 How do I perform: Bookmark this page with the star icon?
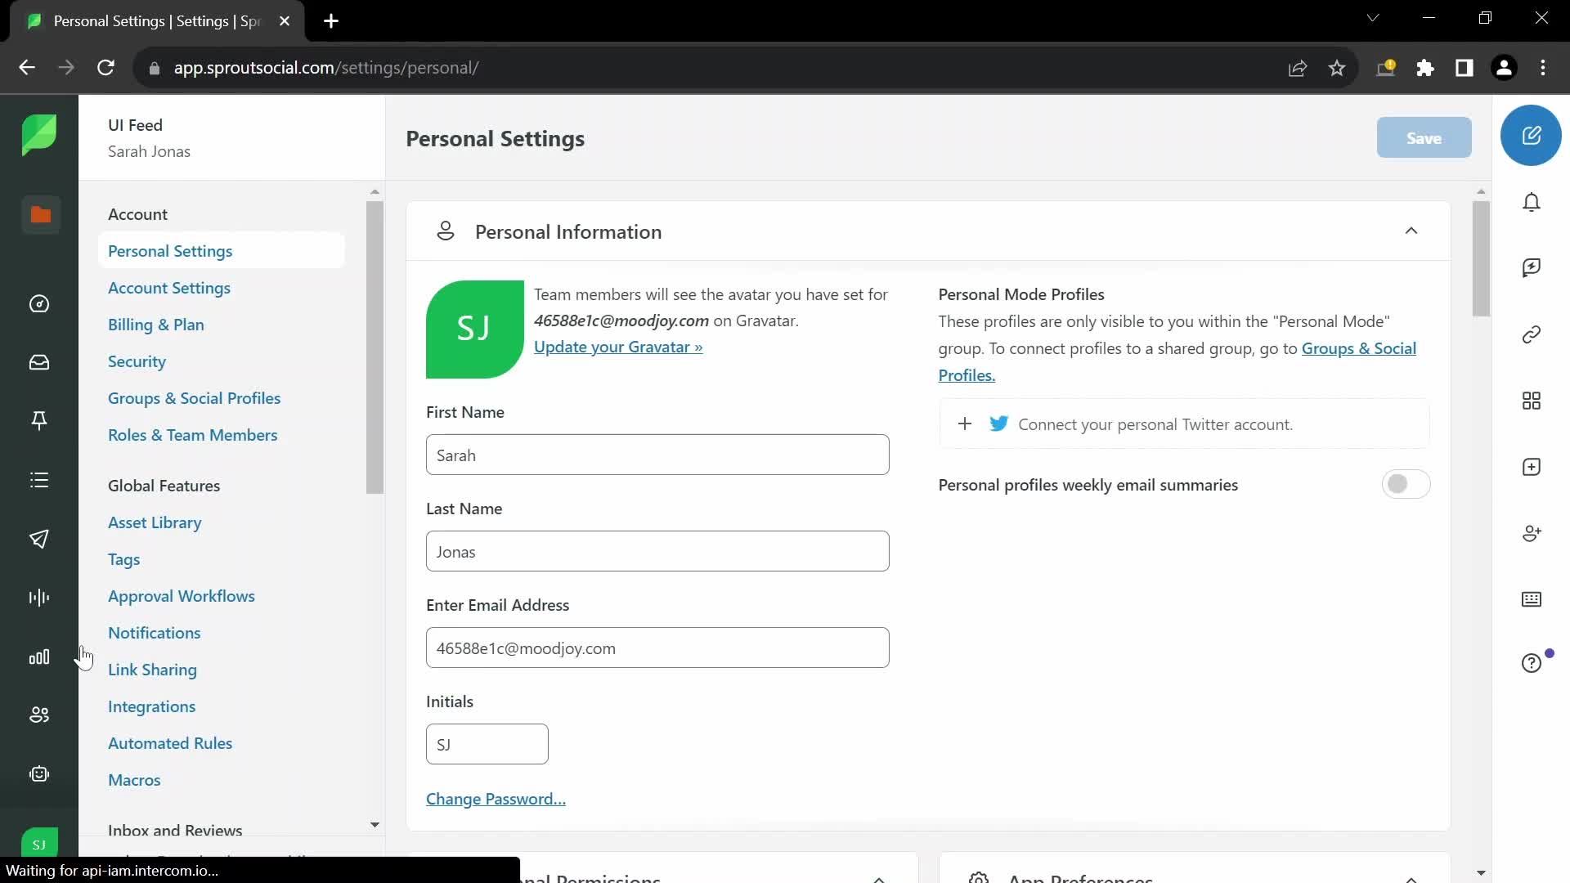coord(1337,68)
